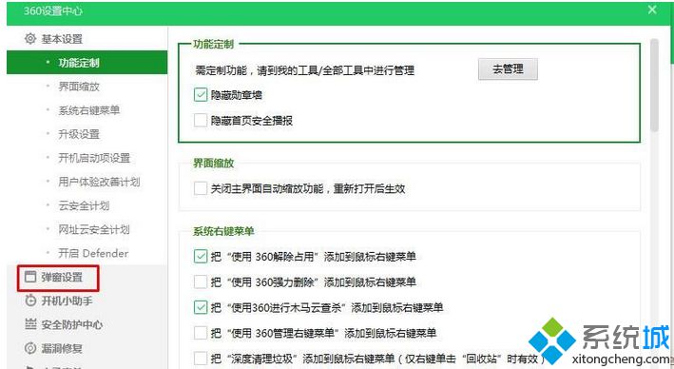The width and height of the screenshot is (674, 369).
Task: Click the 弹窗设置 window icon
Action: pyautogui.click(x=30, y=277)
